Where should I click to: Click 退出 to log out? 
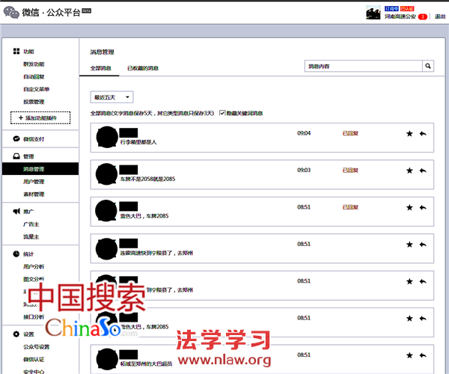(440, 16)
